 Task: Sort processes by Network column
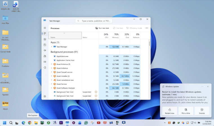(x=135, y=36)
